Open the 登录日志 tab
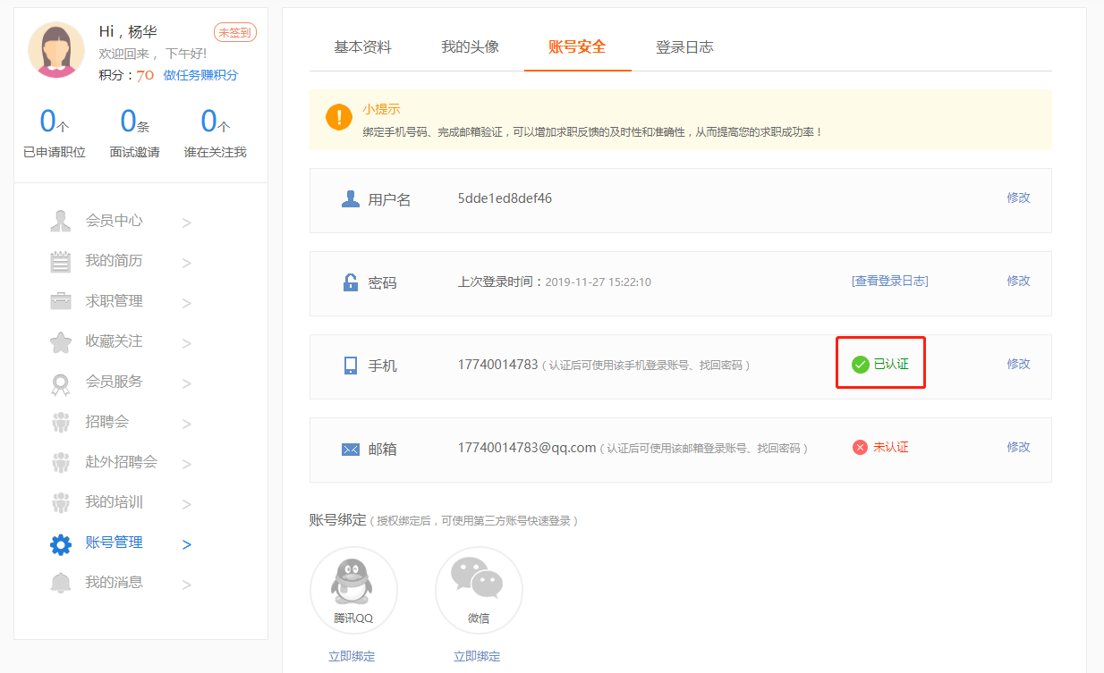This screenshot has width=1104, height=673. coord(684,47)
